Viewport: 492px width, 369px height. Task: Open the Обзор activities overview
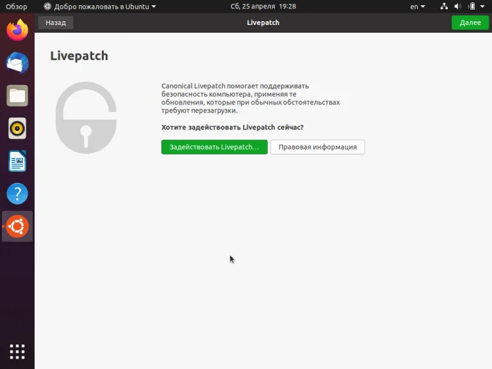[x=16, y=6]
